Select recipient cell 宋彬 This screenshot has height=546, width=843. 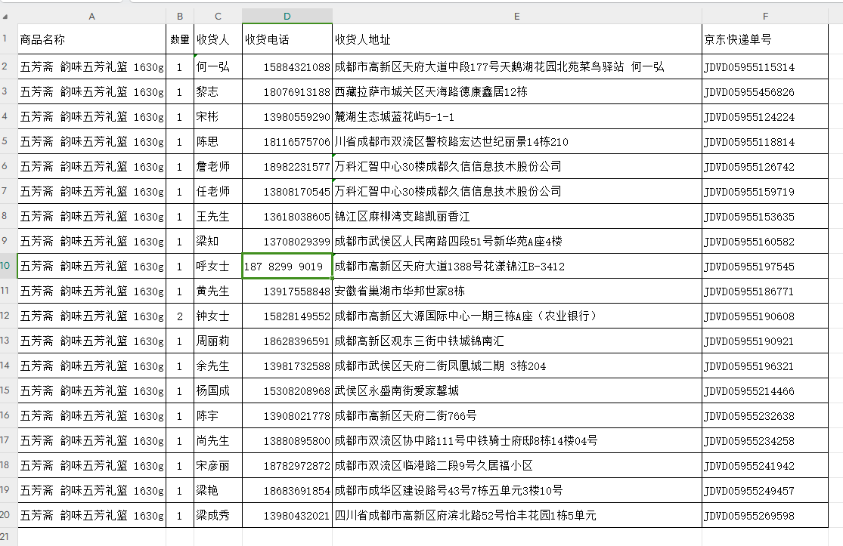click(218, 116)
